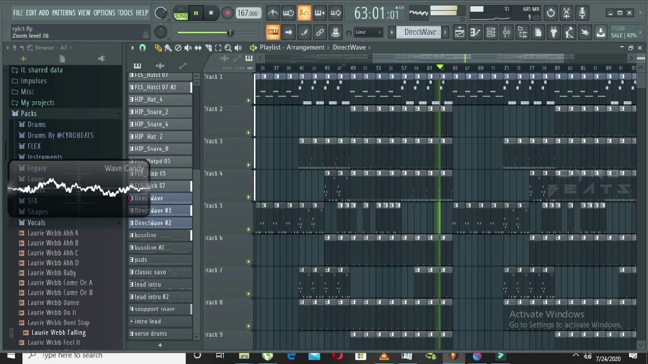Image resolution: width=648 pixels, height=364 pixels.
Task: Adjust the master volume knob
Action: (160, 13)
